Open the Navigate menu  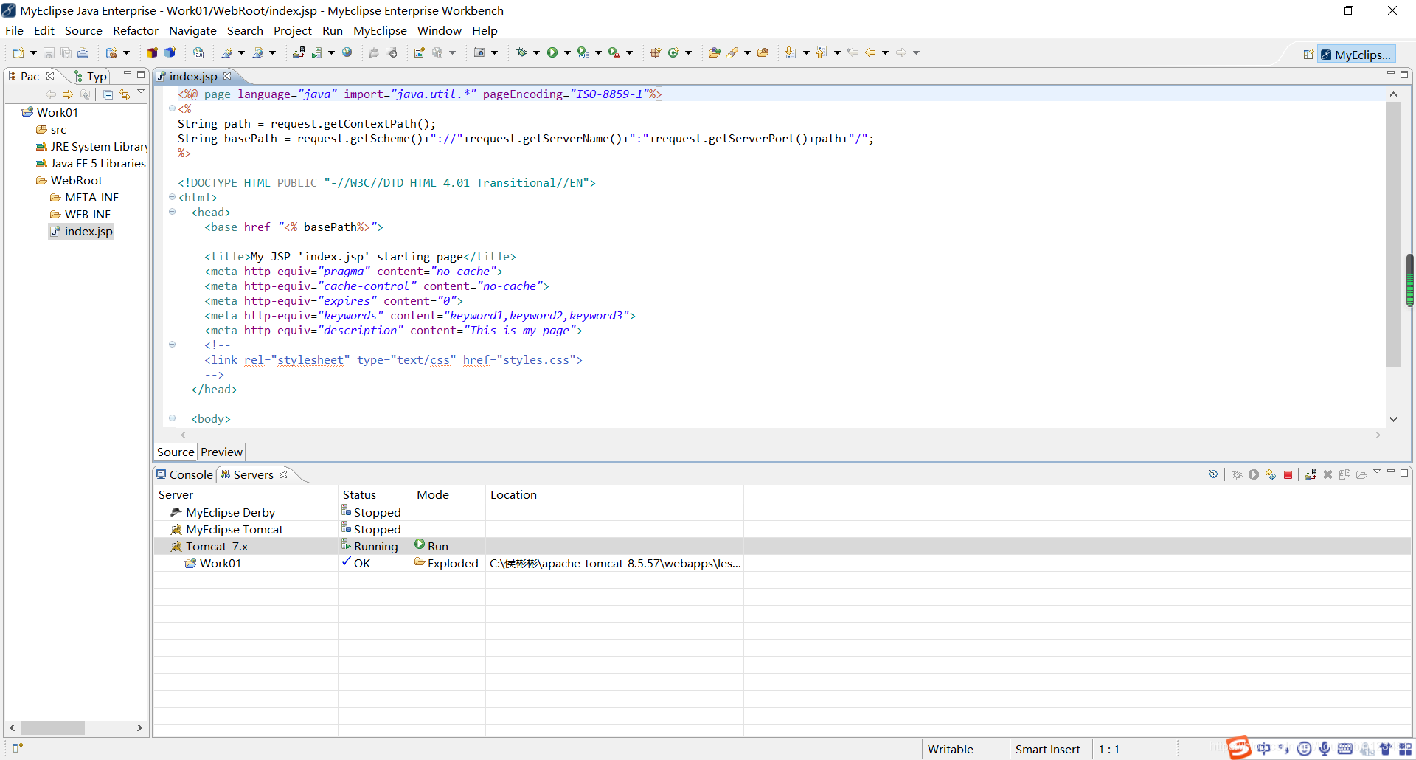tap(192, 30)
